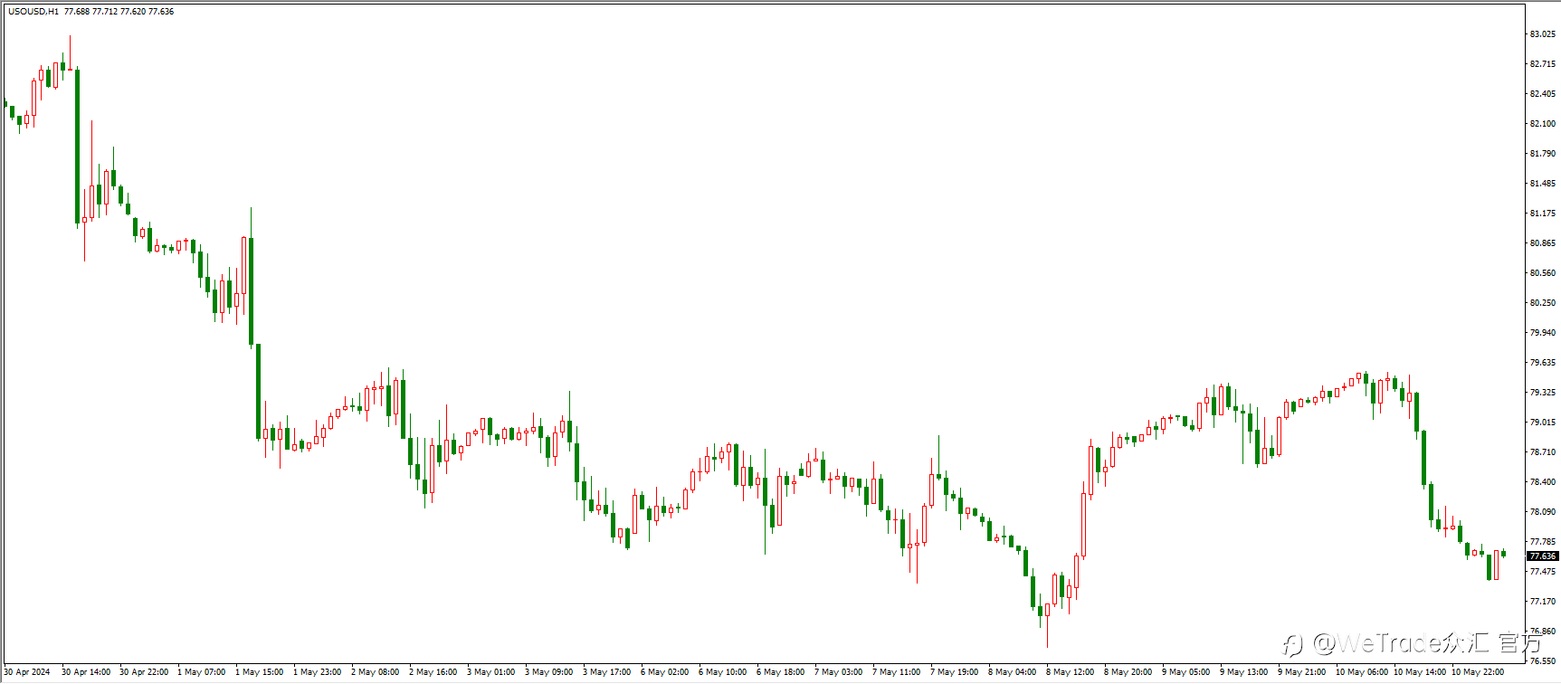This screenshot has height=684, width=1561.
Task: Click the 1 May 07:00 time label
Action: pyautogui.click(x=202, y=672)
